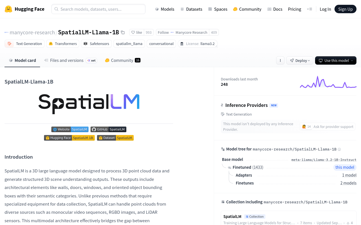
Task: Click the License llama3.2 tag
Action: (x=198, y=44)
